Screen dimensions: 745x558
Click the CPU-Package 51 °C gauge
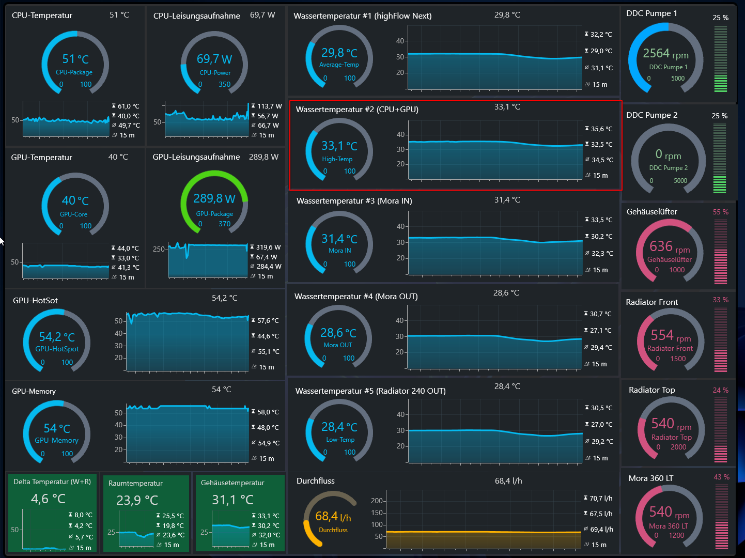click(75, 63)
